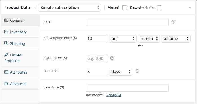Focus the Subscription Price field with 10

click(x=96, y=39)
